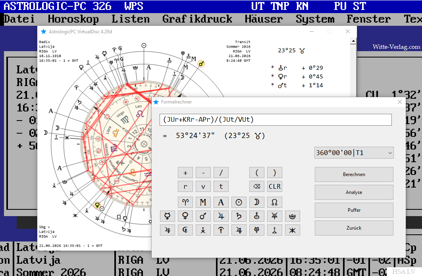This screenshot has width=422, height=276.
Task: Click the Zurück button
Action: click(354, 228)
